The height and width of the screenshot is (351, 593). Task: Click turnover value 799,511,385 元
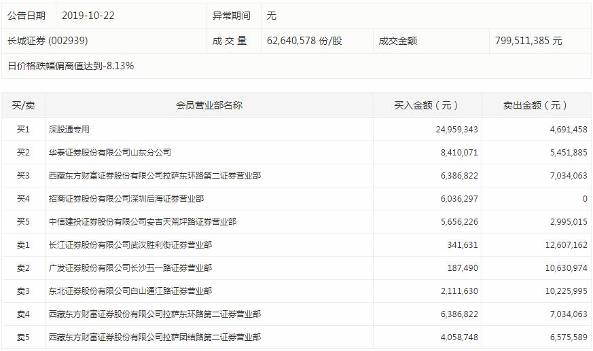coord(528,41)
